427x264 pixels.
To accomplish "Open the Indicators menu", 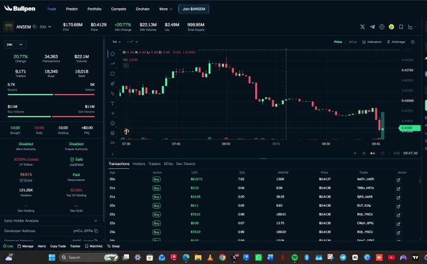I will tap(372, 42).
